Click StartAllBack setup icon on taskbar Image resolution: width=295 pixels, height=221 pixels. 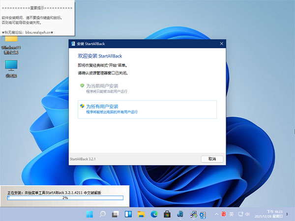[203, 215]
